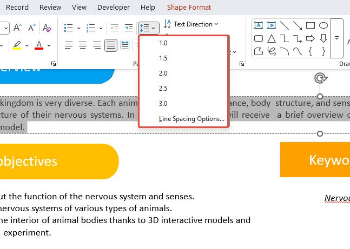Click the text box rotation handle
This screenshot has width=350, height=249.
(321, 78)
